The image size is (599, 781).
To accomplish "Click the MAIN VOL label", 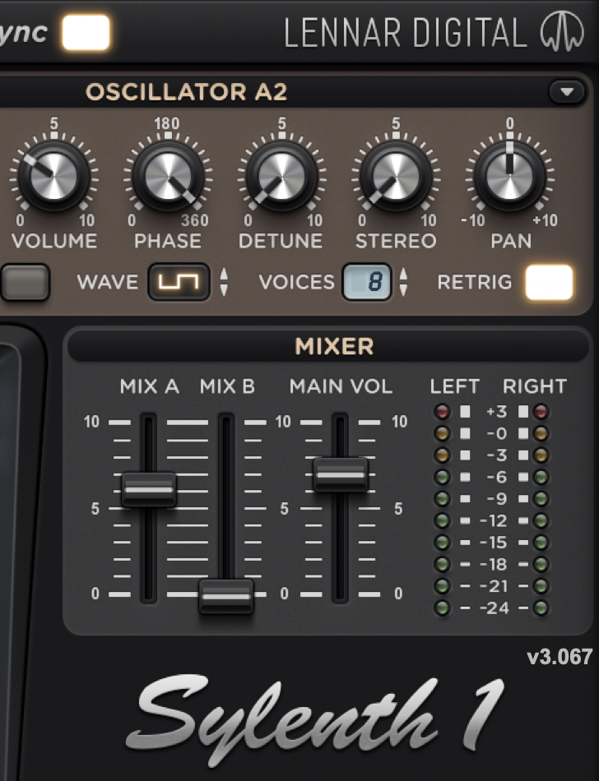I will click(x=341, y=386).
